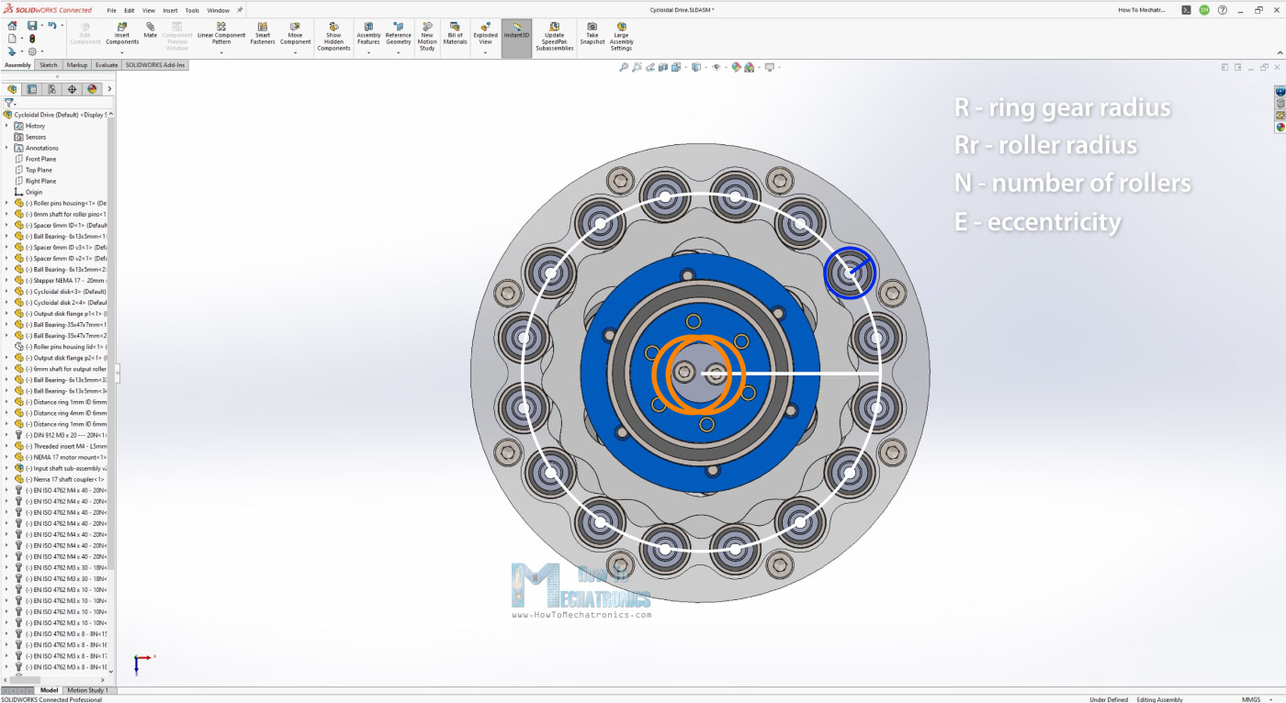Open Smart Fasteners

[x=263, y=34]
